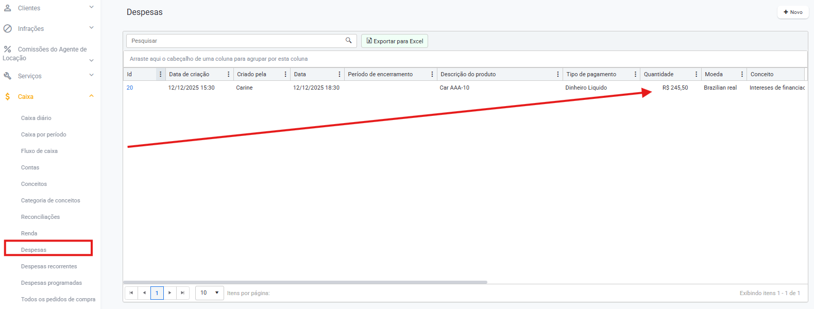
Task: Go to the next page arrow
Action: coord(170,293)
